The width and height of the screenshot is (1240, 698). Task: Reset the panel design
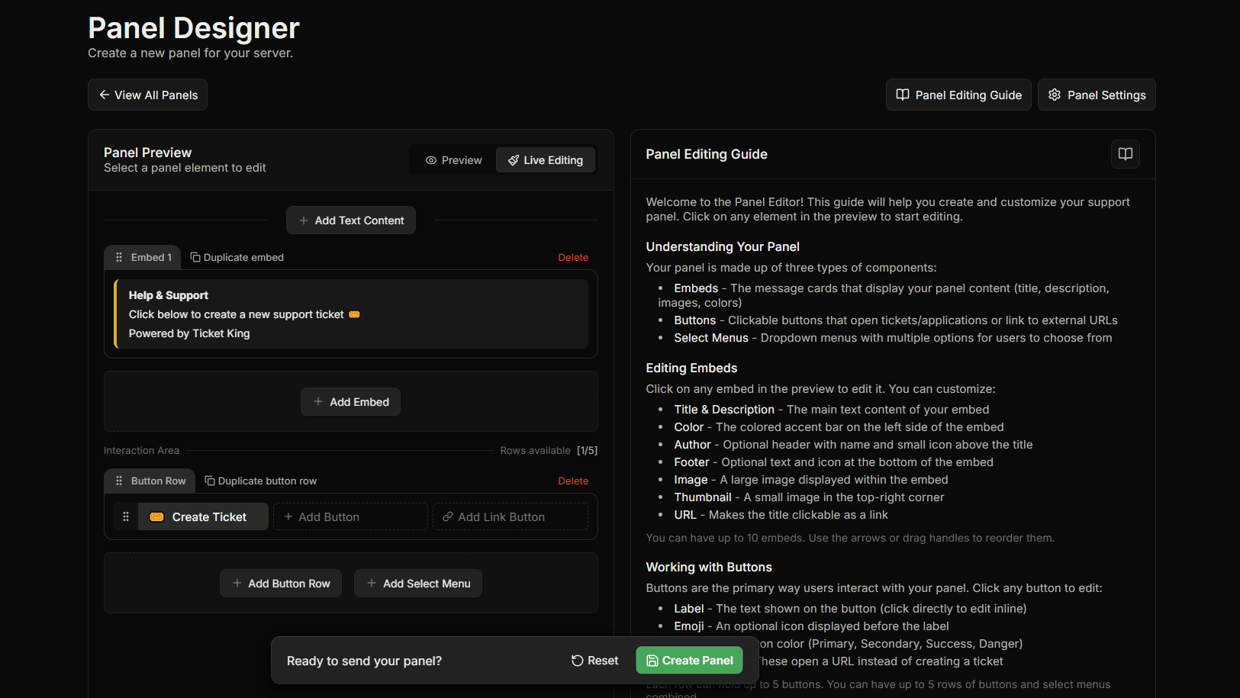coord(595,661)
